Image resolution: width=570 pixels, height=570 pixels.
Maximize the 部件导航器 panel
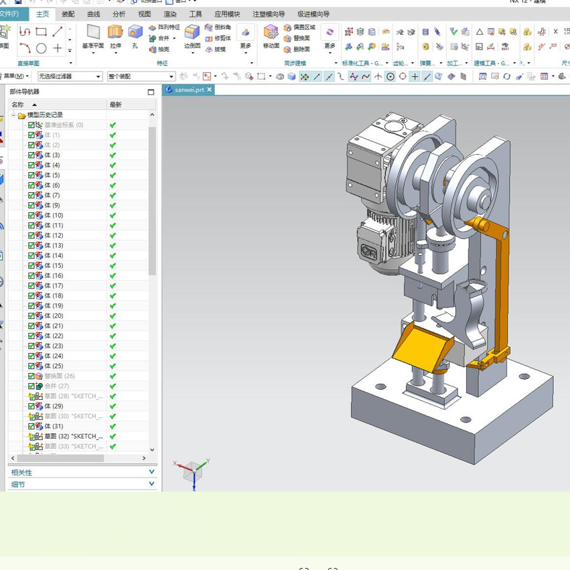[x=151, y=92]
